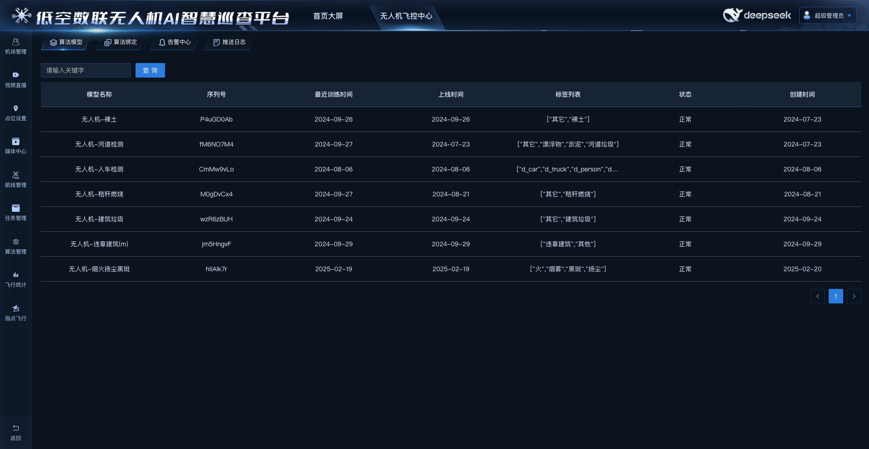Open 航线管理 sidebar icon
The image size is (869, 449).
pos(16,175)
